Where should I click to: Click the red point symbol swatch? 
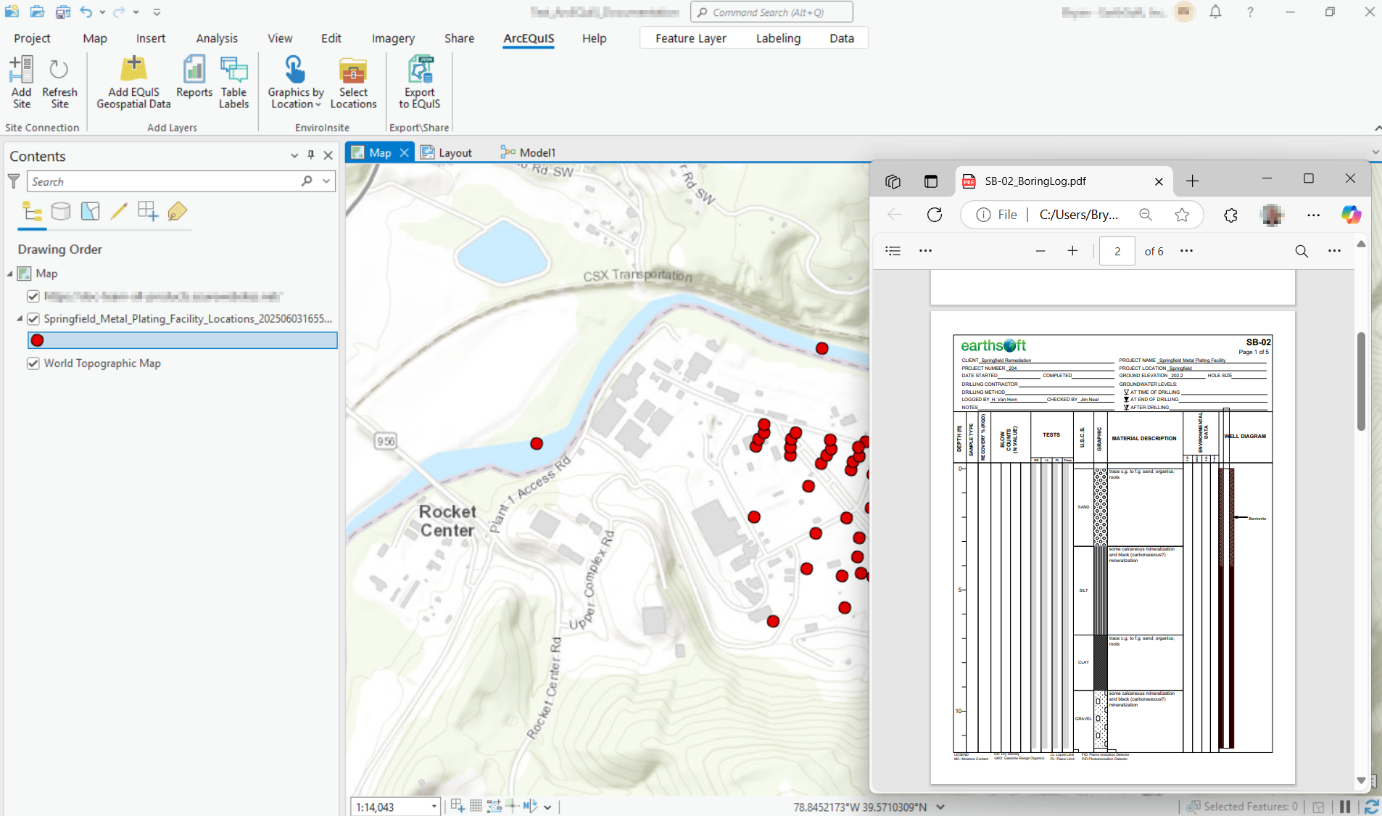point(38,340)
